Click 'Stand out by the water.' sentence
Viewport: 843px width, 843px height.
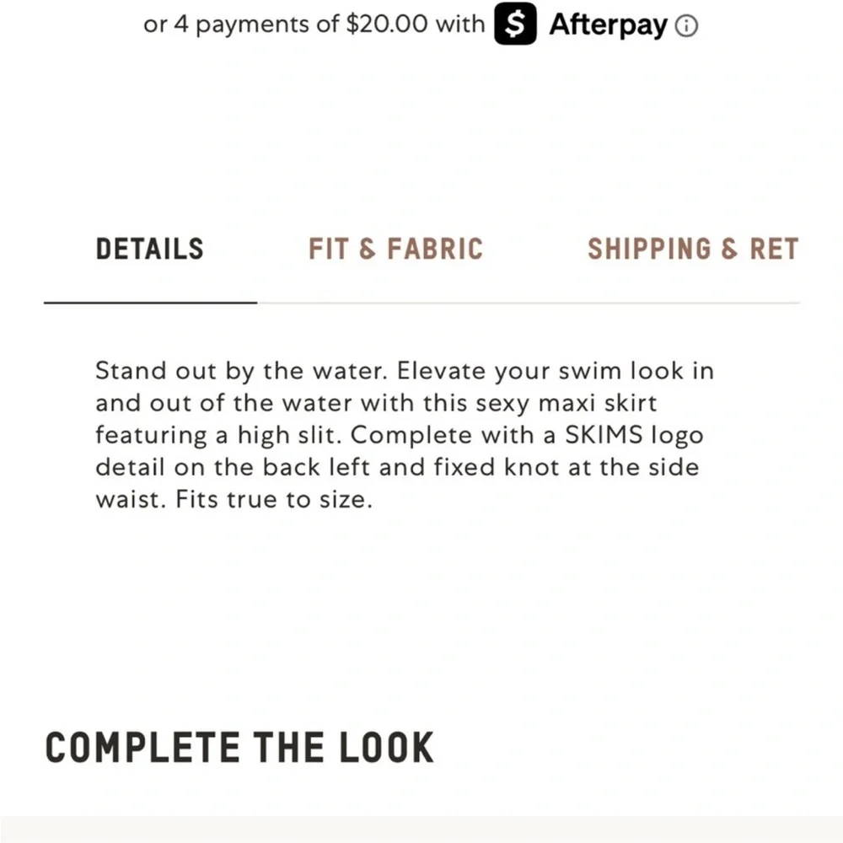(x=241, y=371)
